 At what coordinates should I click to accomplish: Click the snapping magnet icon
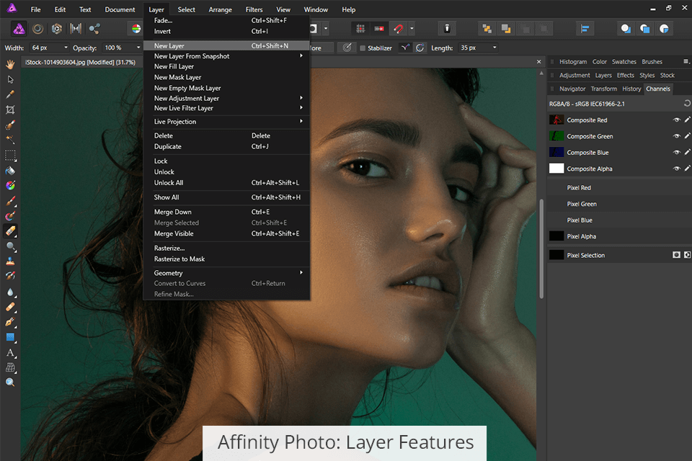(x=398, y=29)
